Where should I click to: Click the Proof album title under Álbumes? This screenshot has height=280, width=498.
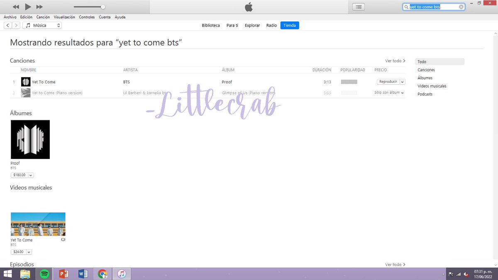(x=15, y=163)
